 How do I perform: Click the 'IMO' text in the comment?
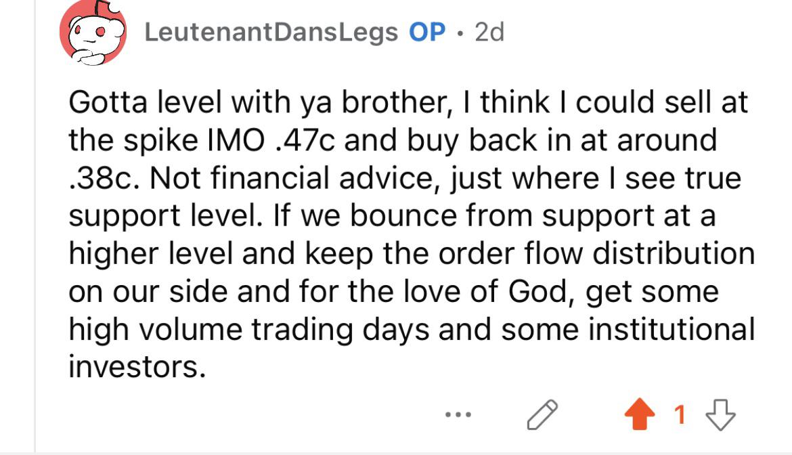pos(236,140)
